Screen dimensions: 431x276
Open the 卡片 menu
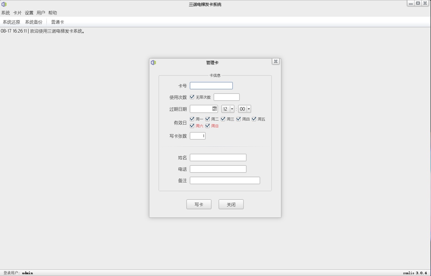click(x=17, y=13)
